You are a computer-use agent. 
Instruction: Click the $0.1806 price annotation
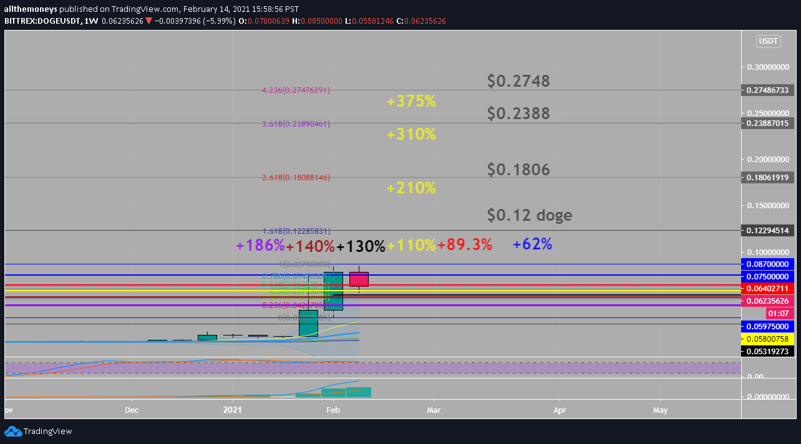coord(518,170)
